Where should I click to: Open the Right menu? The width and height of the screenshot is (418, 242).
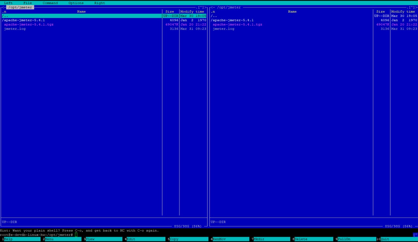100,3
